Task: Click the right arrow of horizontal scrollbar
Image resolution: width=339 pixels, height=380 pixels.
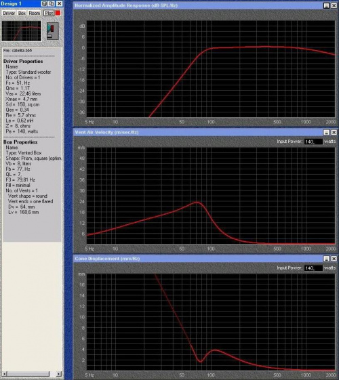Action: 59,374
